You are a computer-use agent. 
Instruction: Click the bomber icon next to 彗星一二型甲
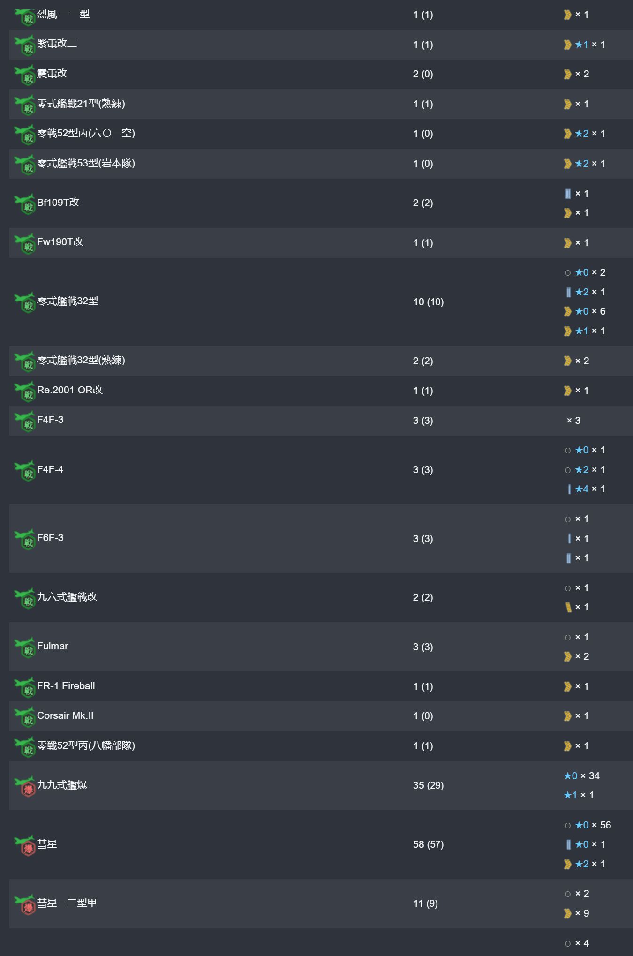coord(25,904)
